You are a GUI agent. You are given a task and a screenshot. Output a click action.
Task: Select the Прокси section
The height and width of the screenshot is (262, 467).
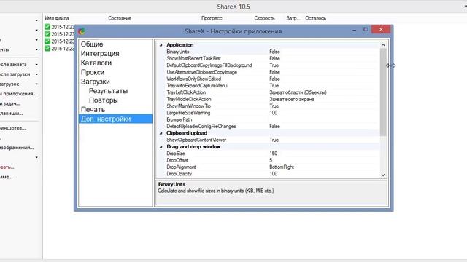point(93,72)
